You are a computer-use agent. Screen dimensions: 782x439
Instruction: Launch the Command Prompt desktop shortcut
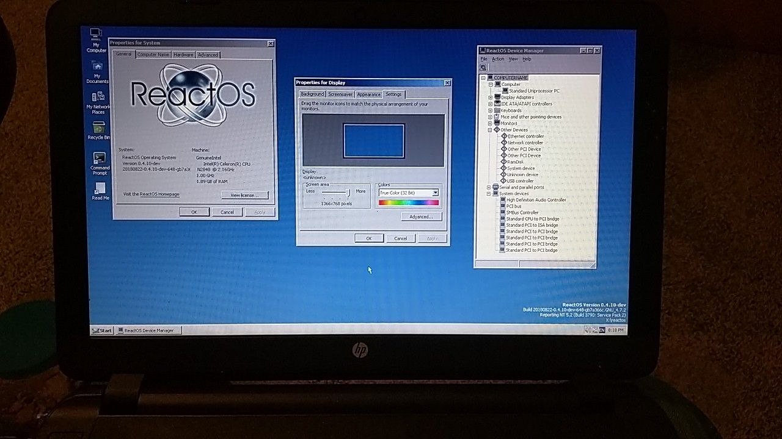tap(100, 163)
